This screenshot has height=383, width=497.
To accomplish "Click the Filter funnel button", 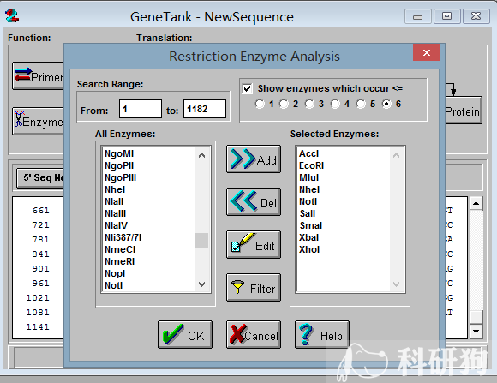I will point(254,288).
